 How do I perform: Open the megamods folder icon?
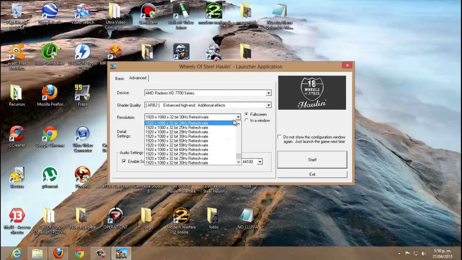pos(247,14)
